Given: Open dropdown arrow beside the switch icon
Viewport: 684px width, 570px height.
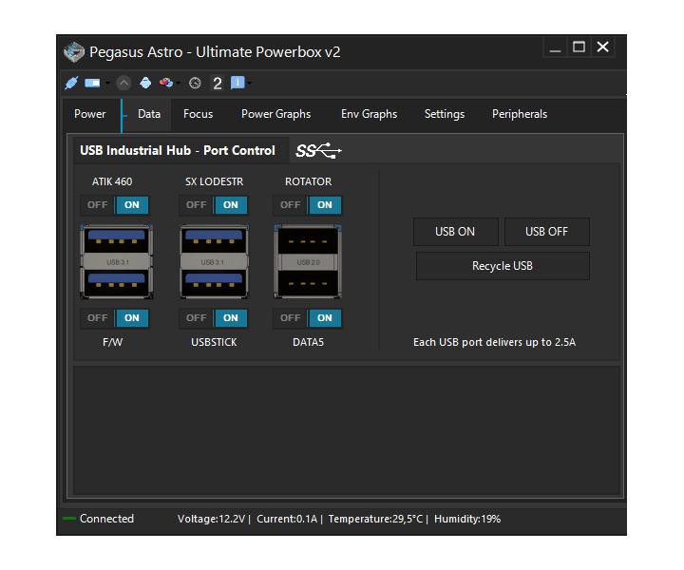Looking at the screenshot, I should click(107, 84).
